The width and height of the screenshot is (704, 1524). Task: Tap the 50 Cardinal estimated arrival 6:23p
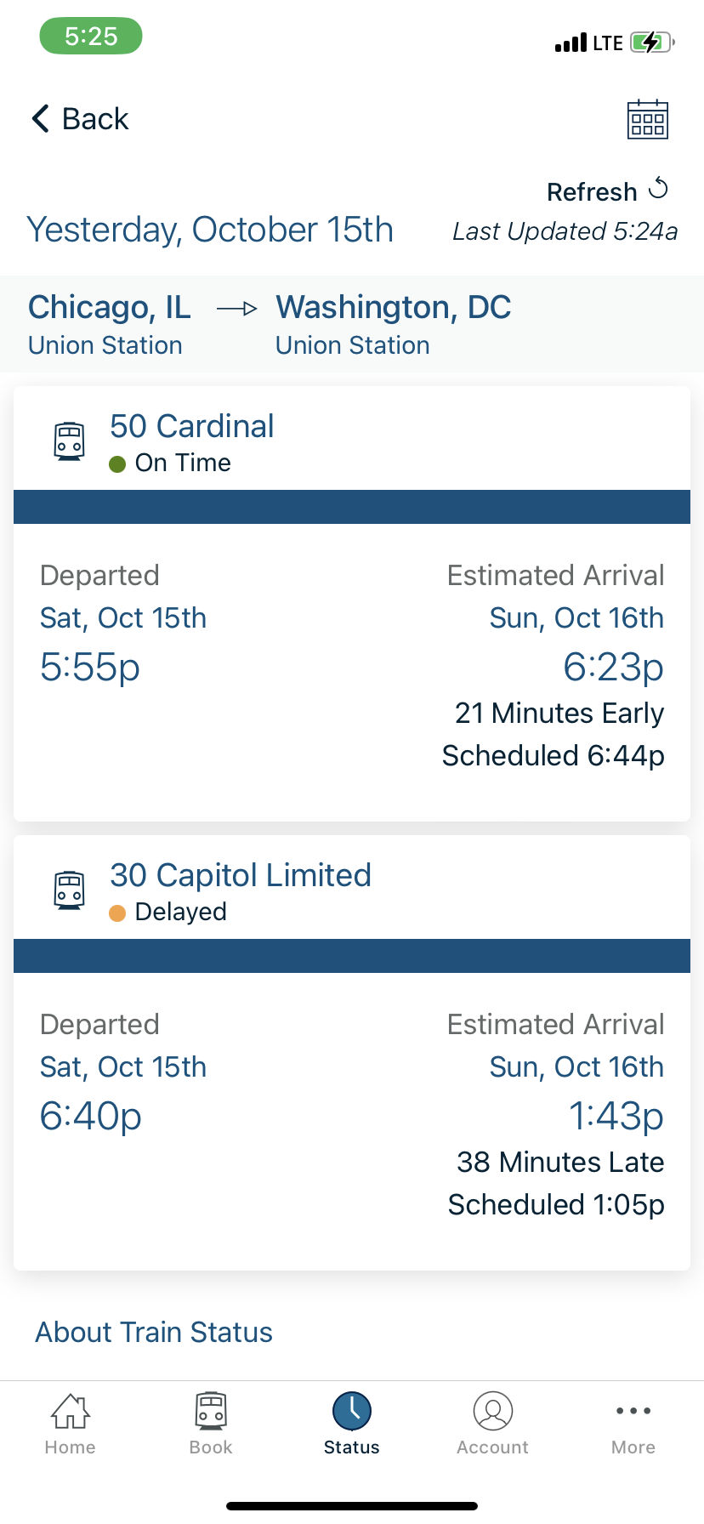(x=613, y=667)
